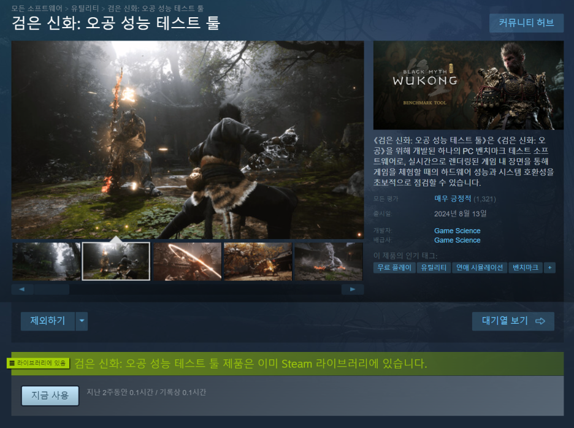
Task: Click the playtime text 지난 2주동안 0.1시간
Action: [120, 392]
